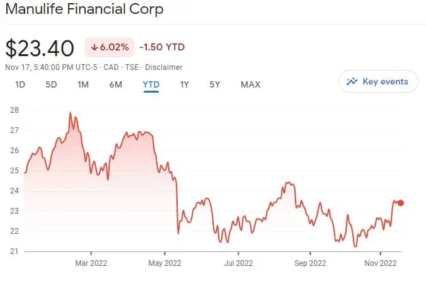Show the 1M chart view
Image resolution: width=426 pixels, height=281 pixels.
click(x=83, y=84)
